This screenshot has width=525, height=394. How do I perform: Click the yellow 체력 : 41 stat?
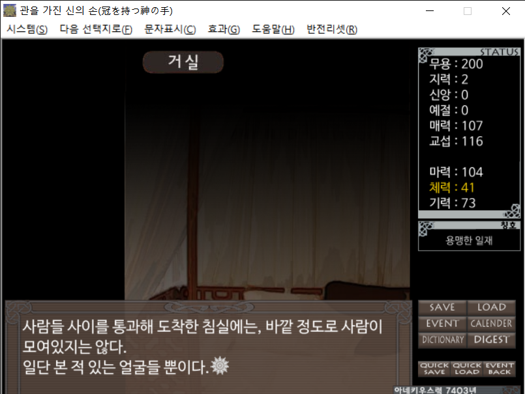[x=452, y=188]
